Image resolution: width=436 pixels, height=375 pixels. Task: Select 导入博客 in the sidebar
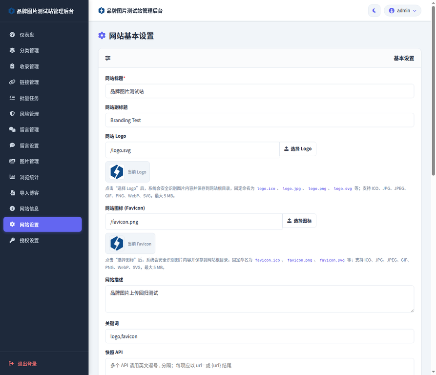click(42, 193)
